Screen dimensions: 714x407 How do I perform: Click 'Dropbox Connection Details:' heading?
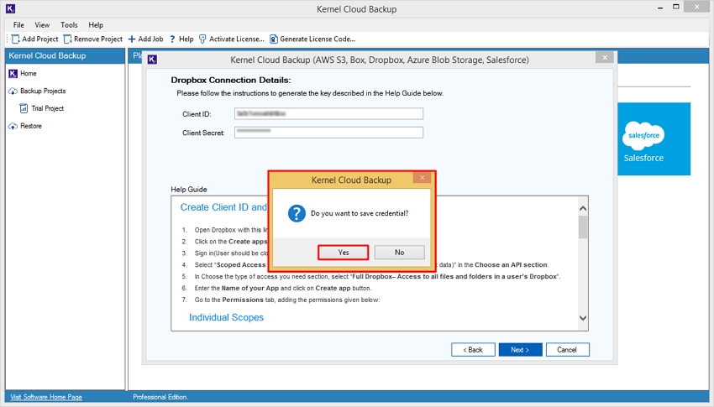231,80
